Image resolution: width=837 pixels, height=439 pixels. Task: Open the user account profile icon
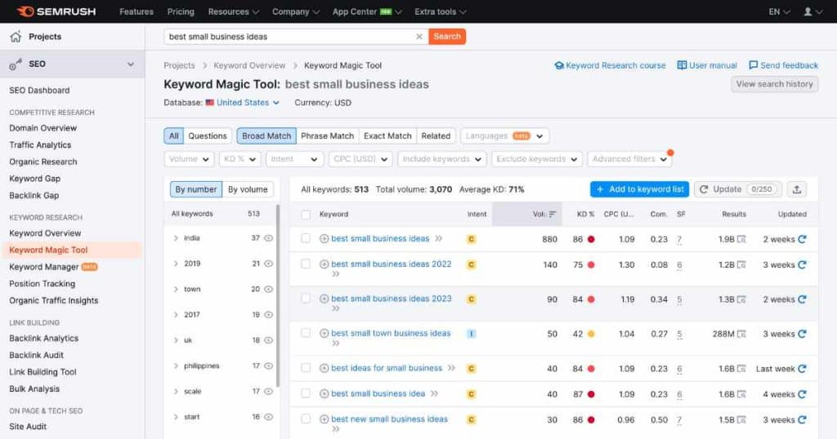[808, 11]
